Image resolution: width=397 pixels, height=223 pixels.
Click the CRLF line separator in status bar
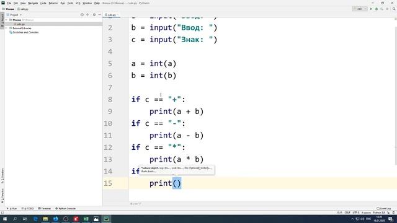click(x=347, y=212)
